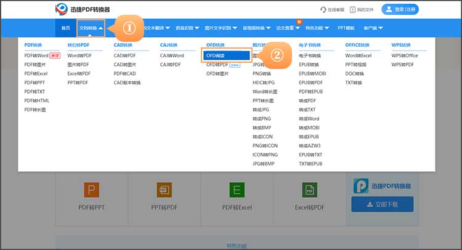
Task: Choose EPUB转MOBI menu entry
Action: click(312, 74)
